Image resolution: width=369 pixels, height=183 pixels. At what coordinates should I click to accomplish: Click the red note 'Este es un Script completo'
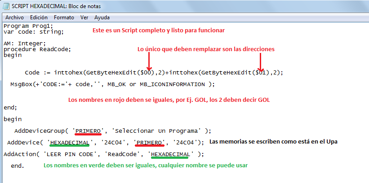pyautogui.click(x=158, y=30)
